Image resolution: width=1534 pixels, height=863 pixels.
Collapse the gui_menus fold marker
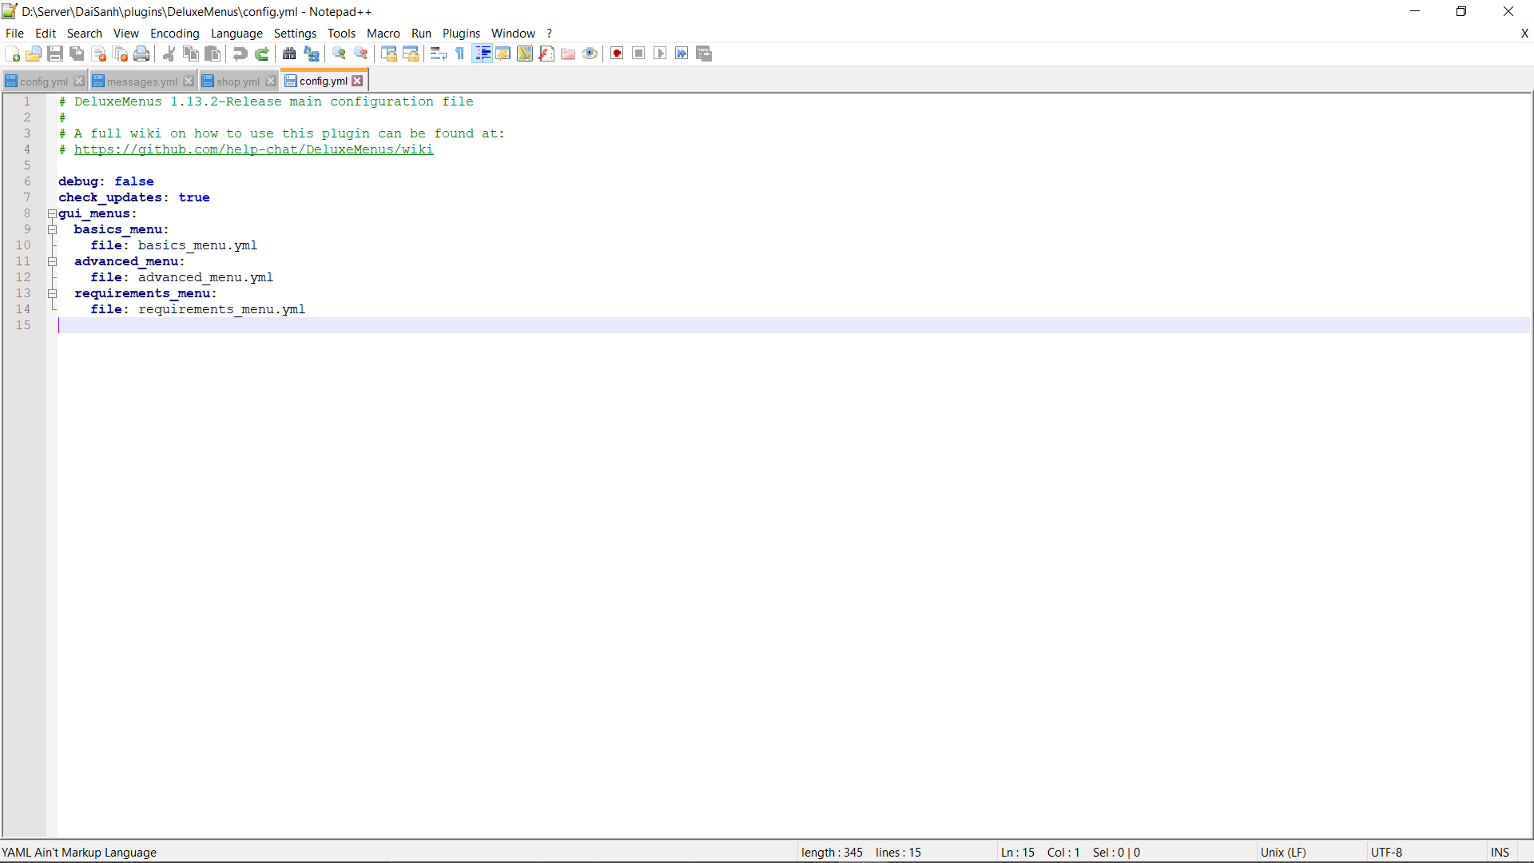[x=52, y=213]
